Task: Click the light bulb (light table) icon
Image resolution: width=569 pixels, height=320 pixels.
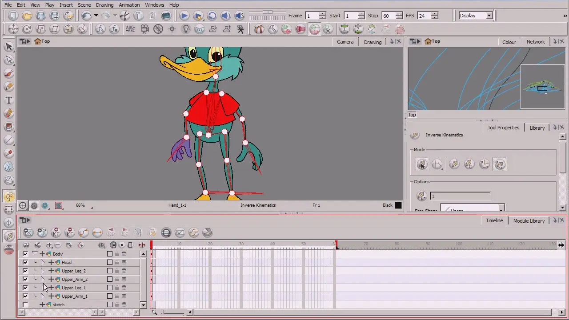Action: pos(186,29)
